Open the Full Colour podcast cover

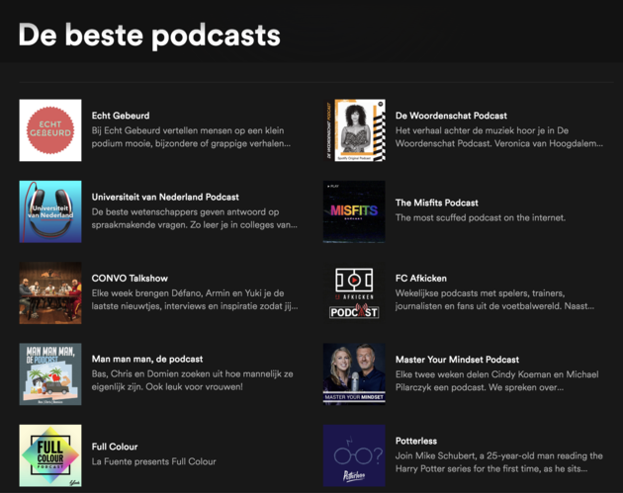point(50,455)
